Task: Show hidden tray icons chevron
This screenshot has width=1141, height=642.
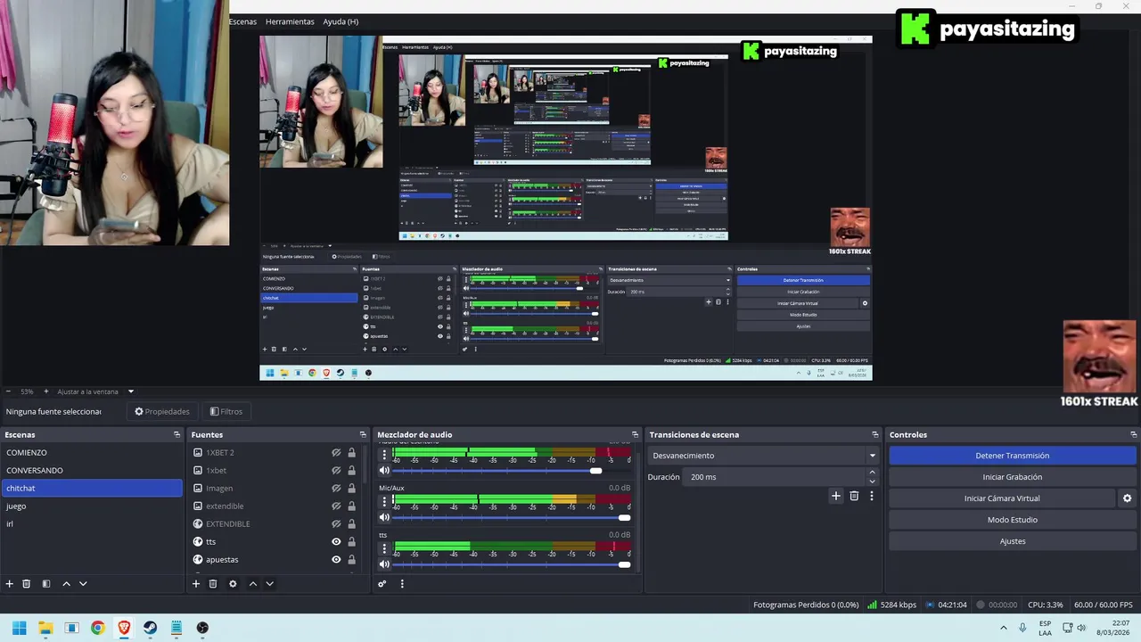Action: [1004, 628]
